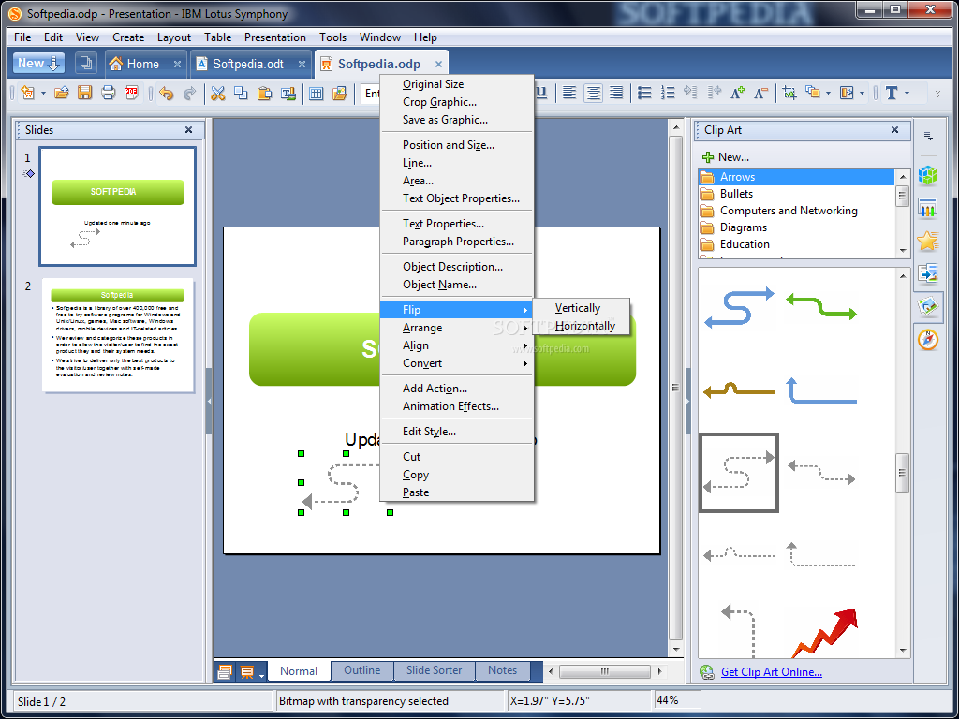
Task: Decrease font size with A- icon
Action: tap(760, 93)
